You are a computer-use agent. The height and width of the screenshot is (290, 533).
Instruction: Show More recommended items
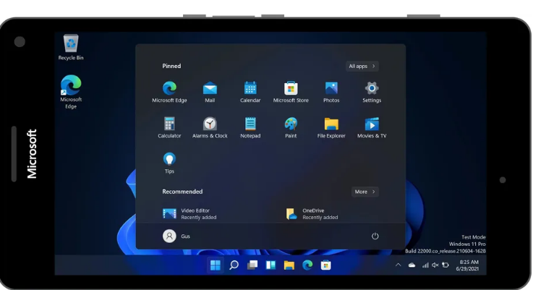click(x=364, y=192)
